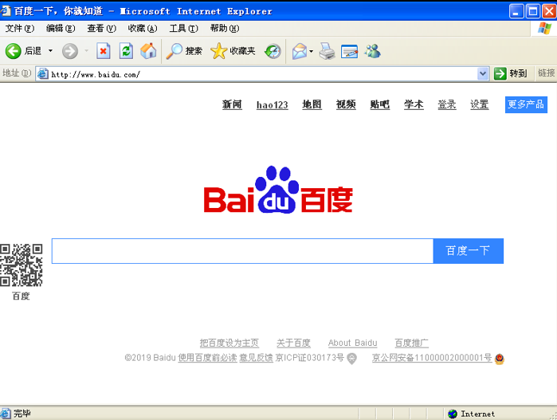The width and height of the screenshot is (557, 420).
Task: Click the 百度一下 search button
Action: click(469, 251)
